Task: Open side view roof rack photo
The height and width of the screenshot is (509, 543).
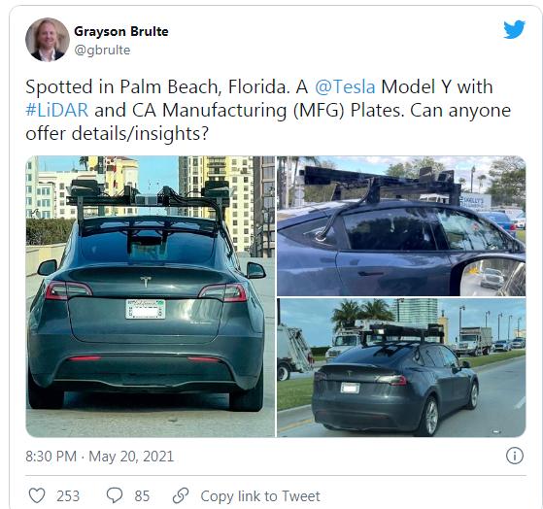Action: [401, 225]
